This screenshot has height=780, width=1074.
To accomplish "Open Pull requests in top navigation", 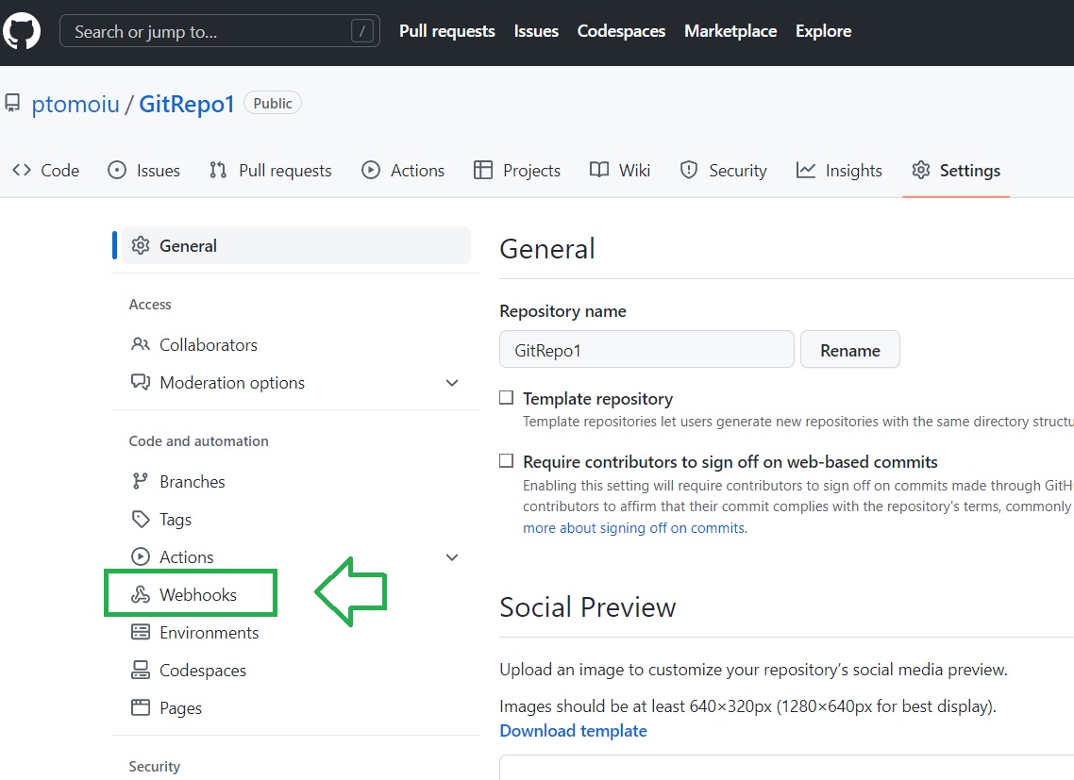I will pos(447,31).
